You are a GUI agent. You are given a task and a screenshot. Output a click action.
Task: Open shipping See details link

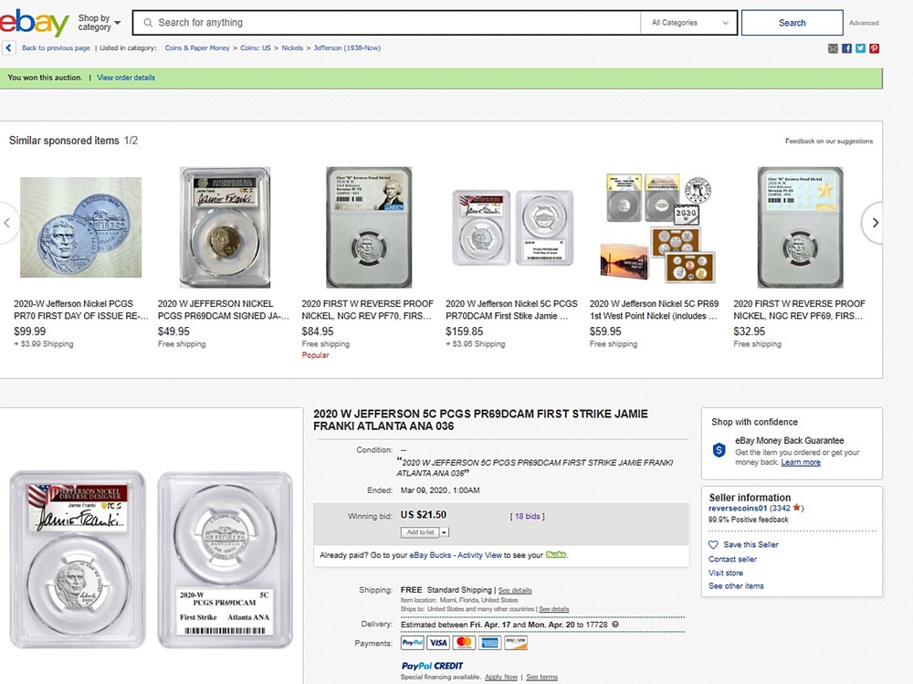pyautogui.click(x=515, y=590)
